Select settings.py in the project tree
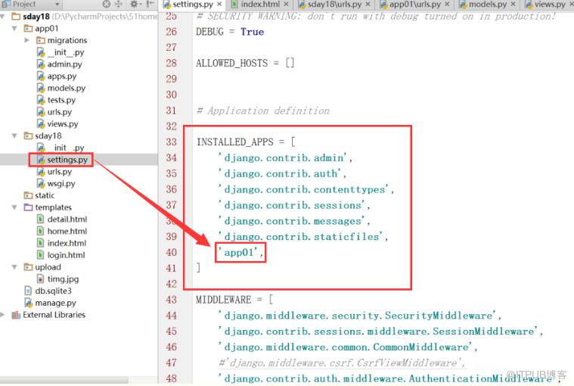Image resolution: width=574 pixels, height=386 pixels. click(x=62, y=160)
